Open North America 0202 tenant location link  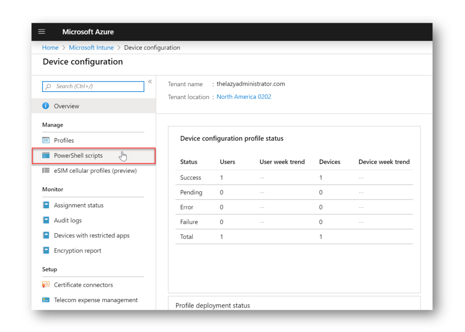point(244,97)
